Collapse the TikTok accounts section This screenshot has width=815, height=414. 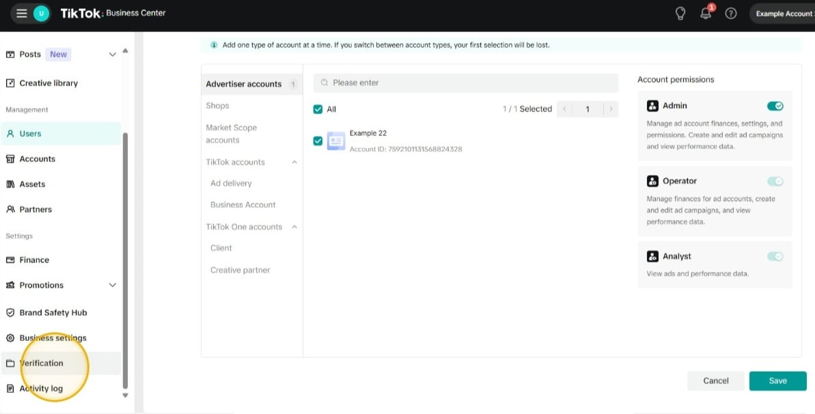pos(294,163)
